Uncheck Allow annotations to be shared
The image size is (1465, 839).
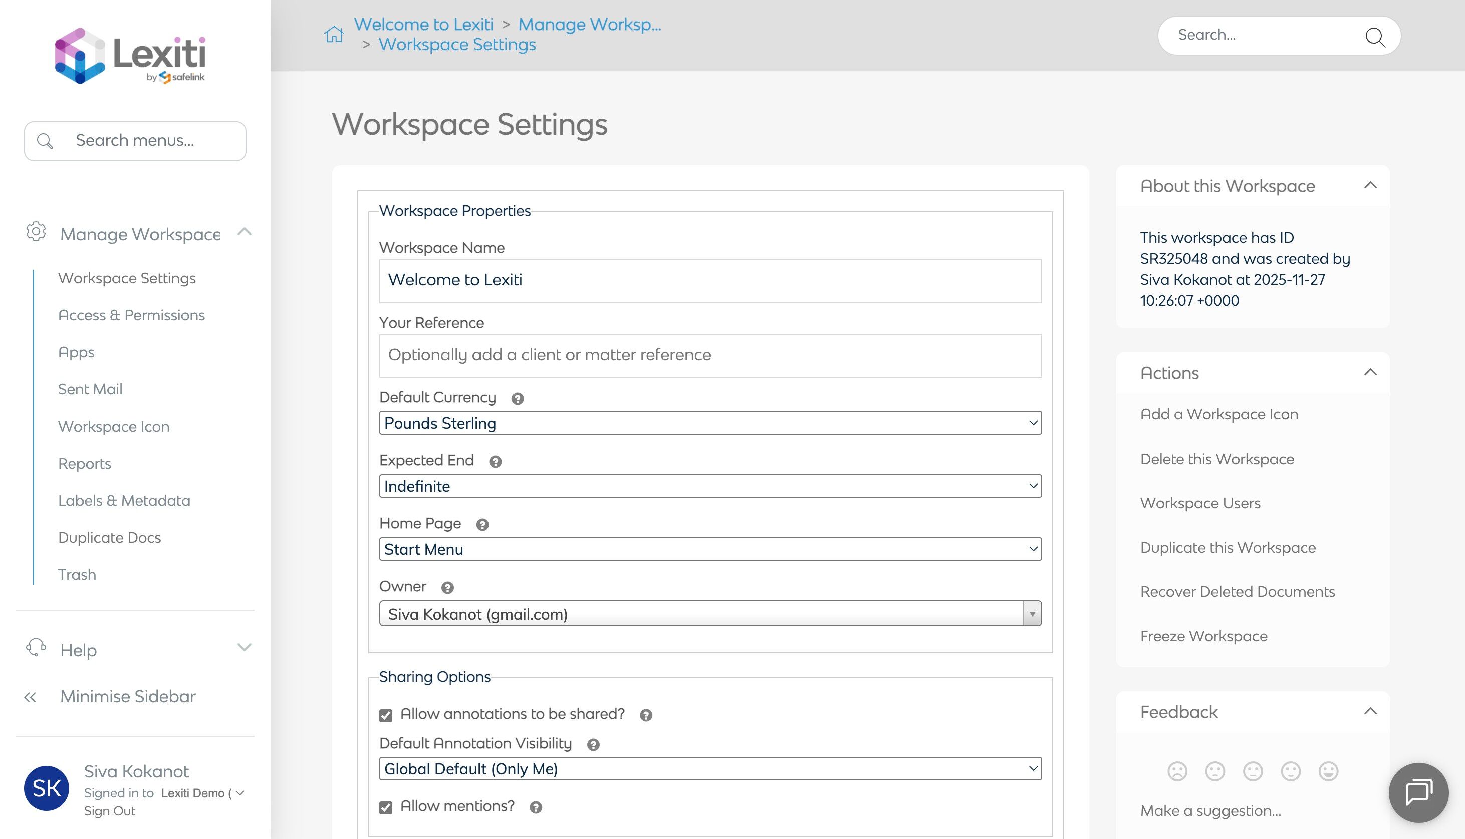[x=386, y=715]
